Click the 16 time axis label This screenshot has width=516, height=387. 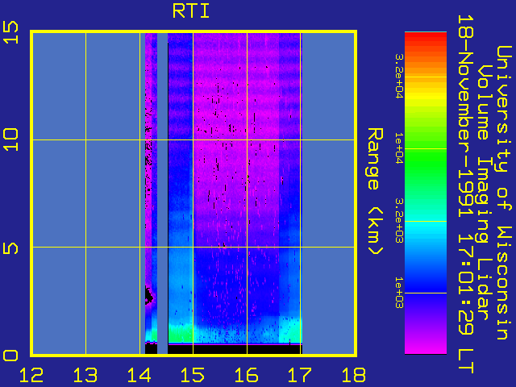tap(247, 375)
